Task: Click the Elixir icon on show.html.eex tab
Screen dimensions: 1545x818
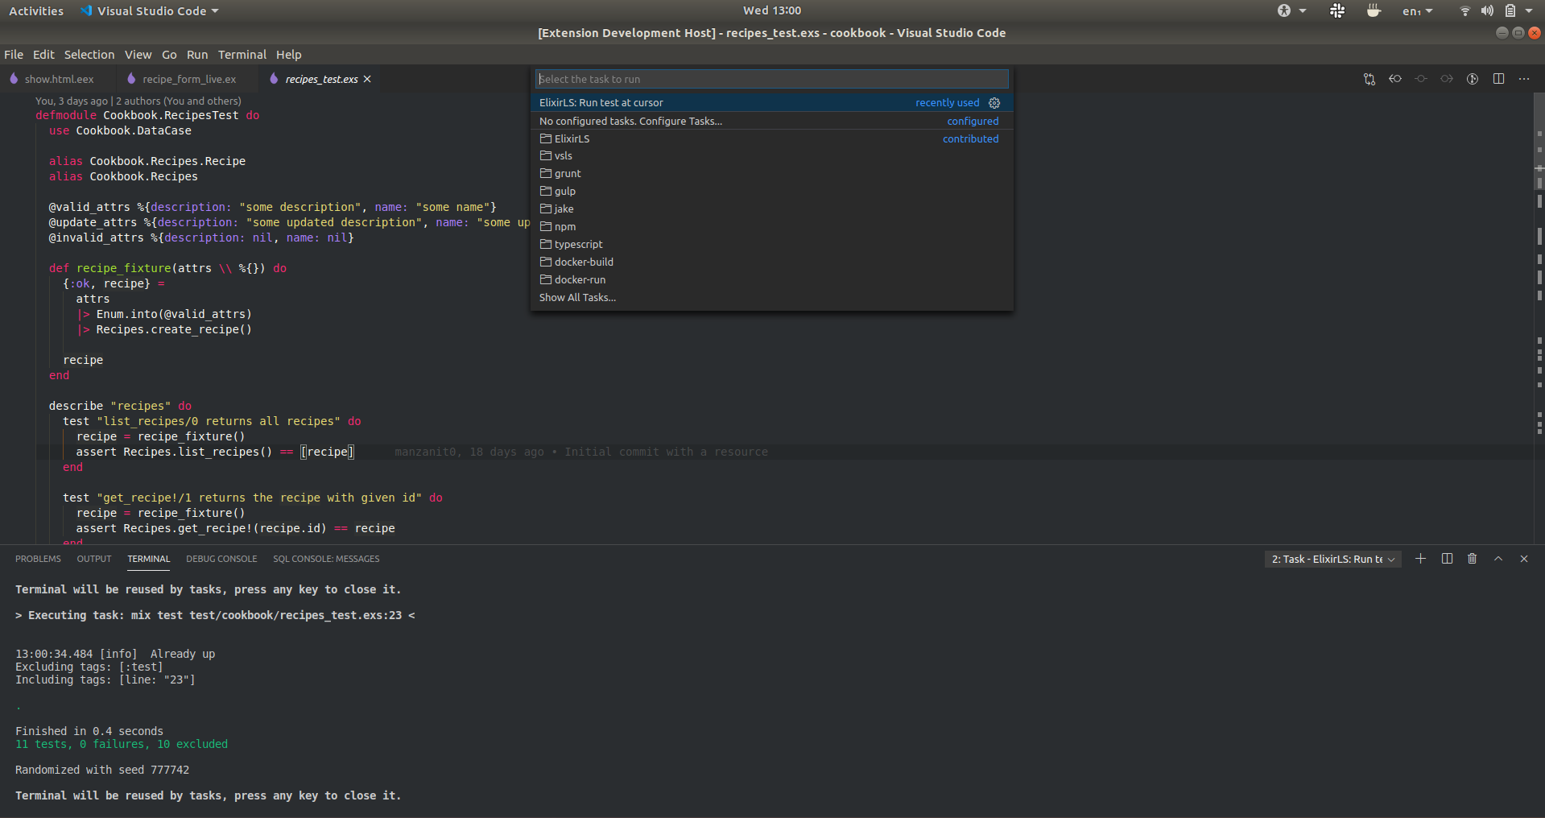Action: tap(14, 79)
